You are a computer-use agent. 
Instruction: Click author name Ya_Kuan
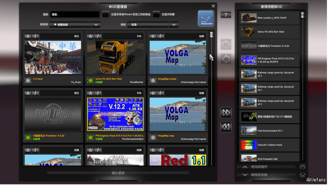(x=76, y=82)
